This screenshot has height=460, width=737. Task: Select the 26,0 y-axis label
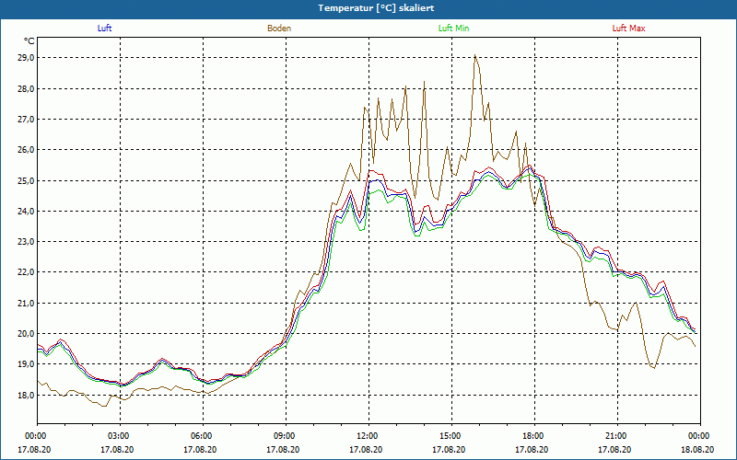pyautogui.click(x=26, y=150)
